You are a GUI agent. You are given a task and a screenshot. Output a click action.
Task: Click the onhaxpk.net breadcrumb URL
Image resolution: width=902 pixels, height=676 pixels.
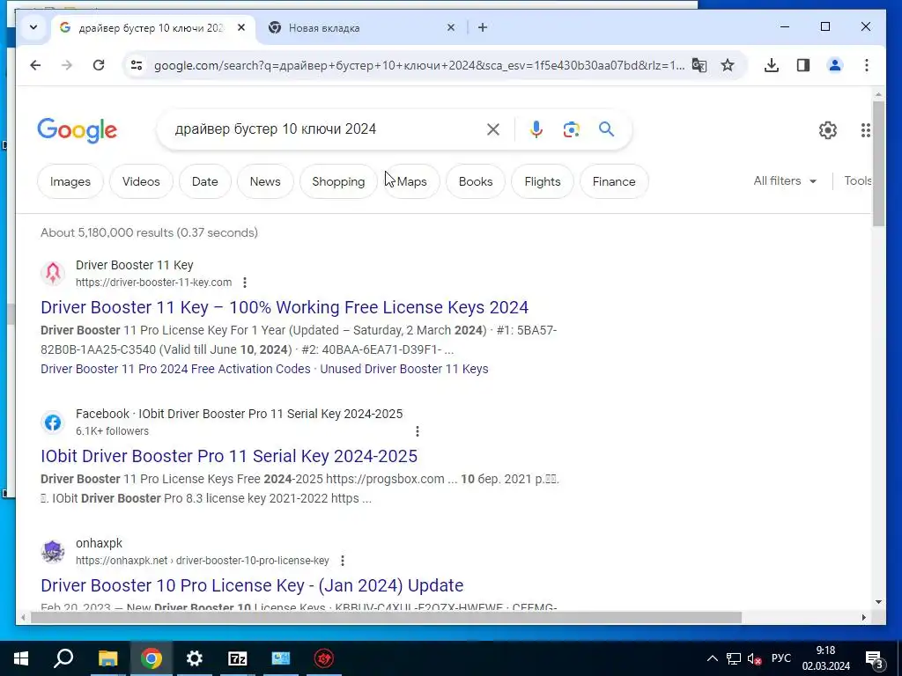(203, 561)
